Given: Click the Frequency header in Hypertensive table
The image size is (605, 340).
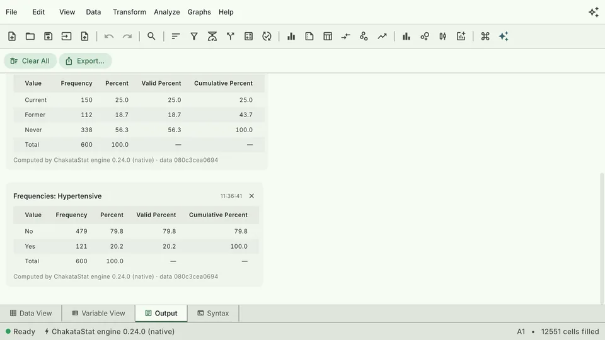Looking at the screenshot, I should pos(71,215).
